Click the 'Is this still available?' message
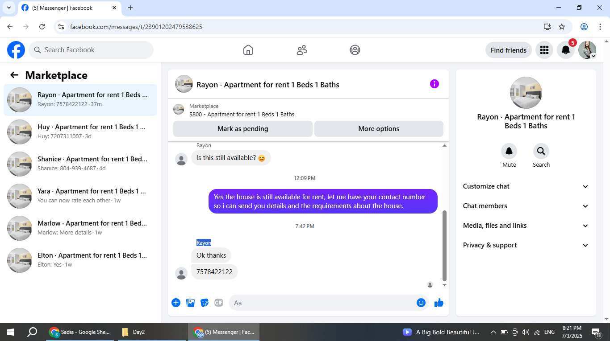The image size is (610, 341). (x=231, y=158)
